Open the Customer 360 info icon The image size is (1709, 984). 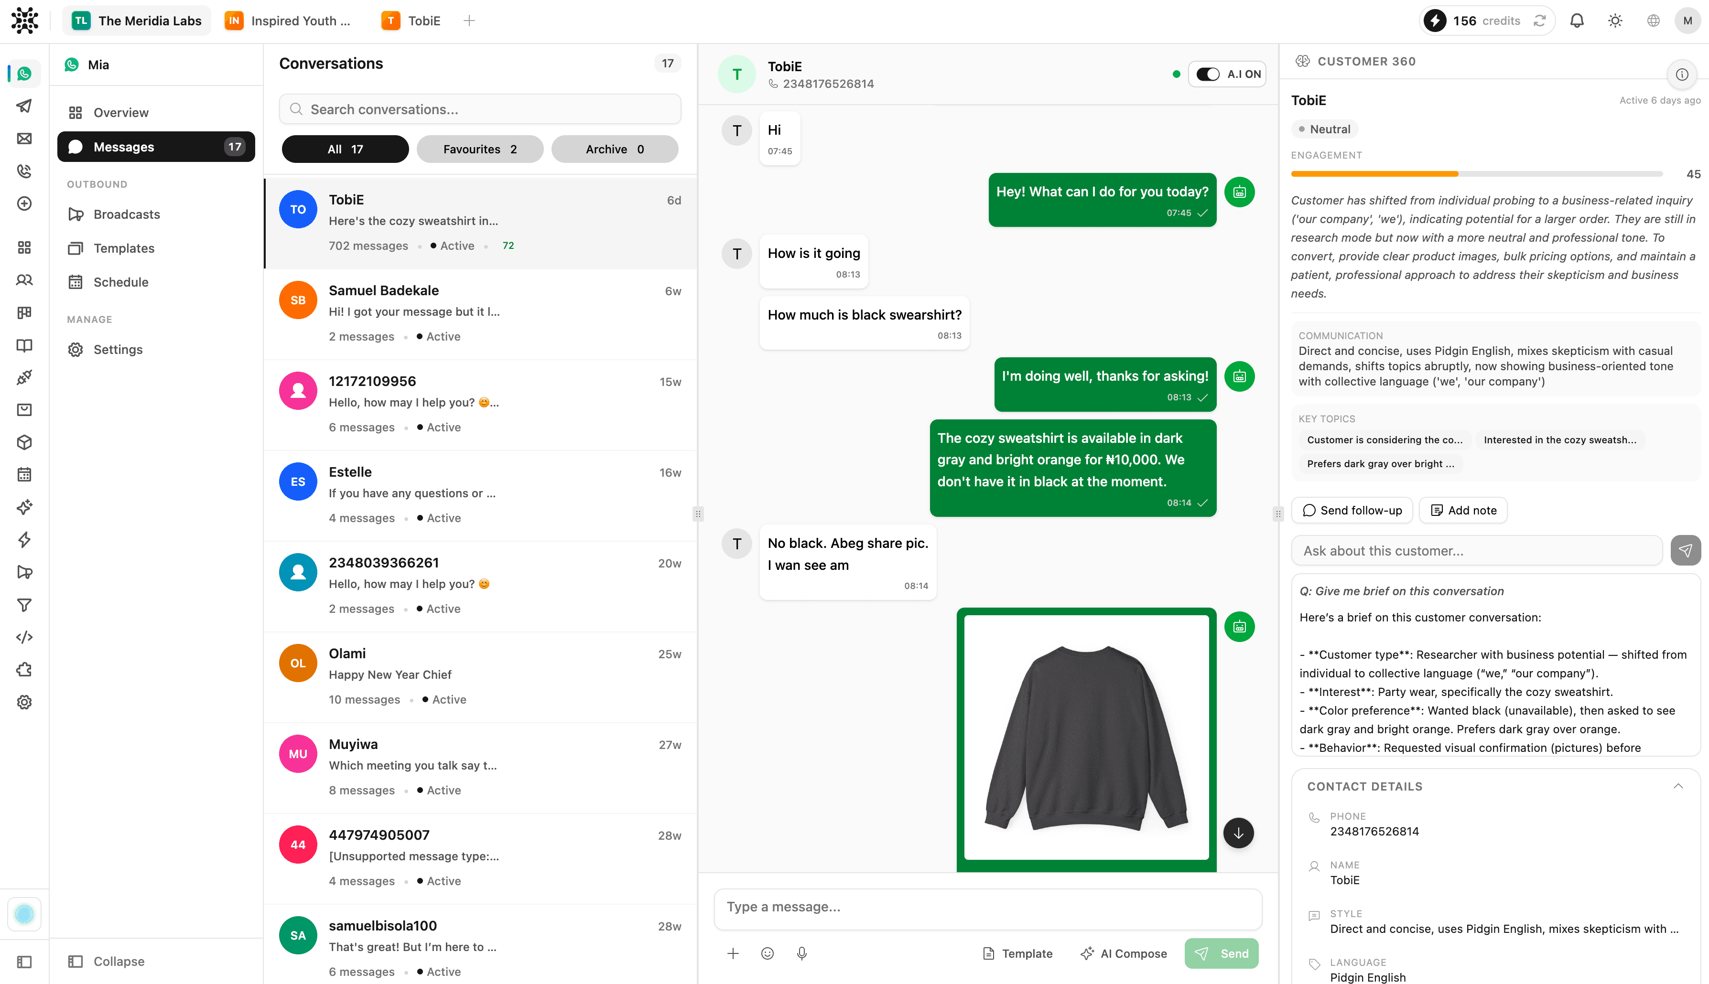1682,75
